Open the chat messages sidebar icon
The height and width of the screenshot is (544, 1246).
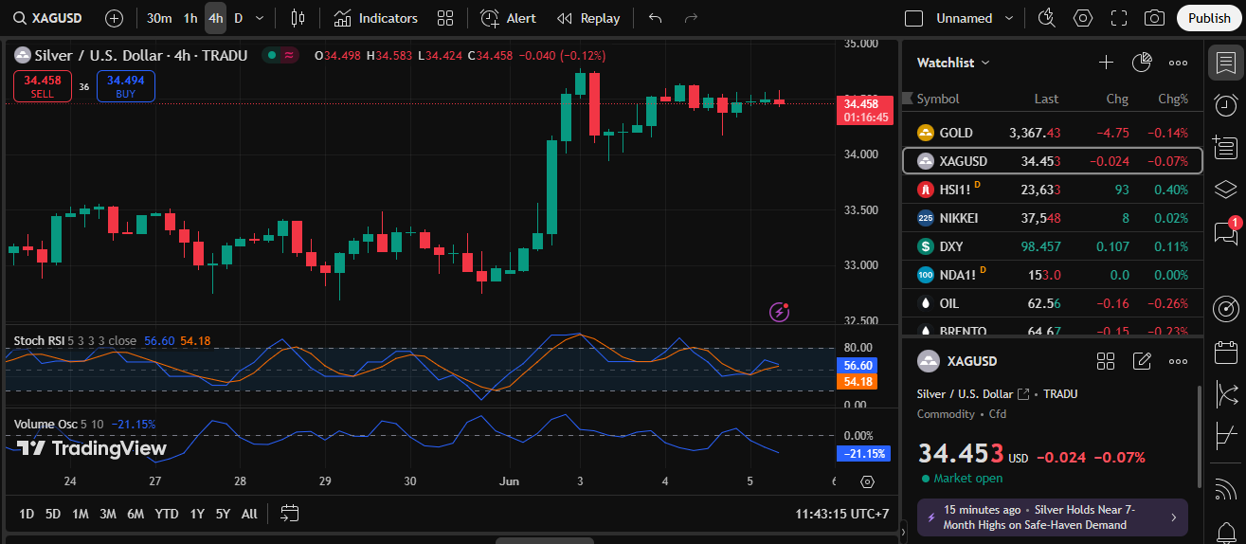[x=1225, y=232]
